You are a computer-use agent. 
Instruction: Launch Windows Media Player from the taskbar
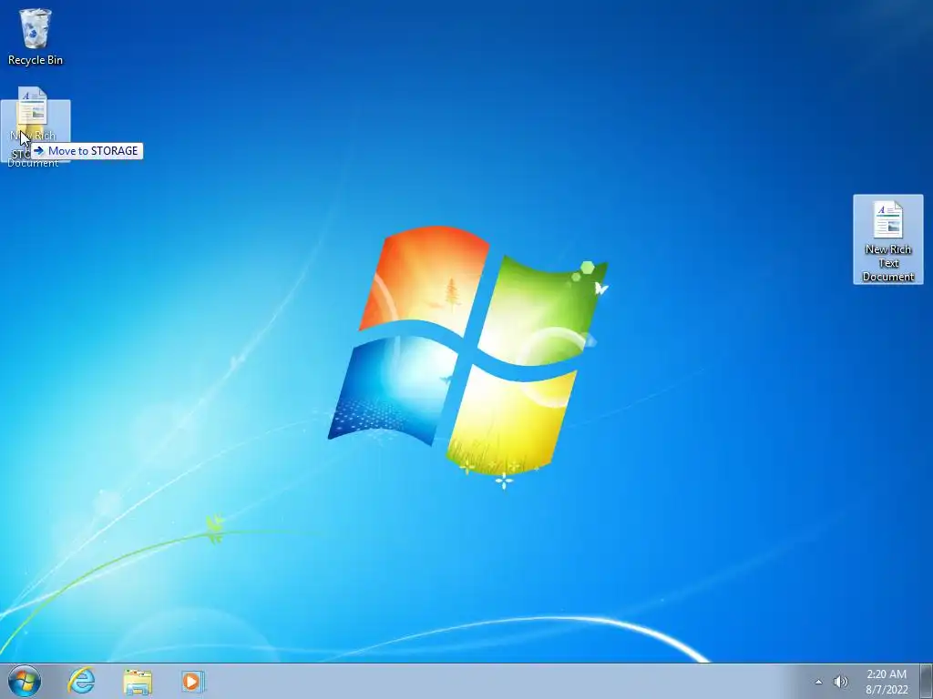pyautogui.click(x=193, y=682)
